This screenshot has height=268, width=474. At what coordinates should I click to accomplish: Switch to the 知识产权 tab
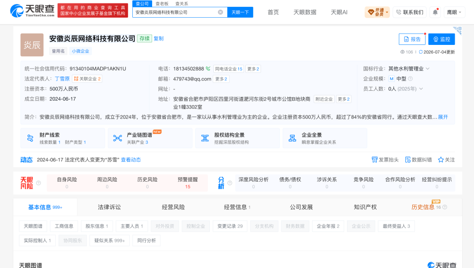point(365,207)
